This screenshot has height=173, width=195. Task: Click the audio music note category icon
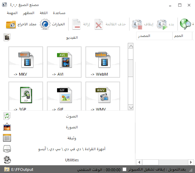[x=7, y=116]
